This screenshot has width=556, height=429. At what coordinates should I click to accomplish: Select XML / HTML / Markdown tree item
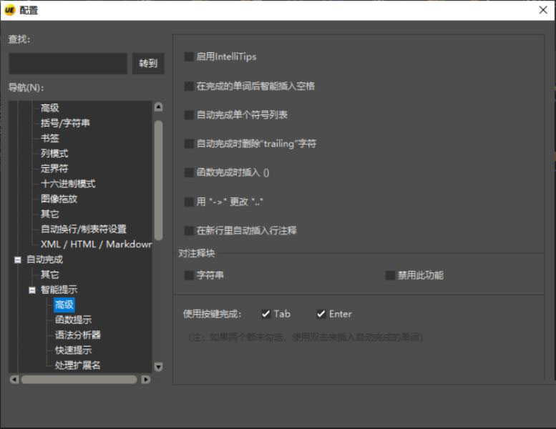96,245
